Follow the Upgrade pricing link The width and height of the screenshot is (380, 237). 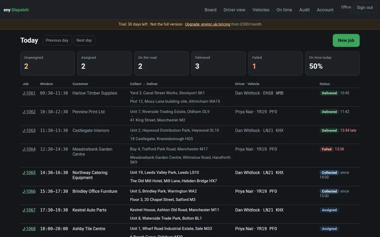[x=208, y=24]
